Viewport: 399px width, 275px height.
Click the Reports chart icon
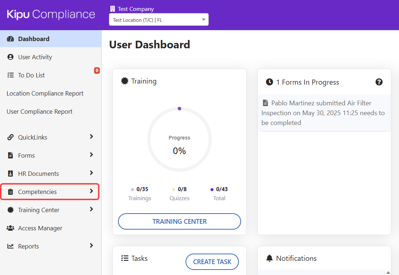click(x=11, y=246)
